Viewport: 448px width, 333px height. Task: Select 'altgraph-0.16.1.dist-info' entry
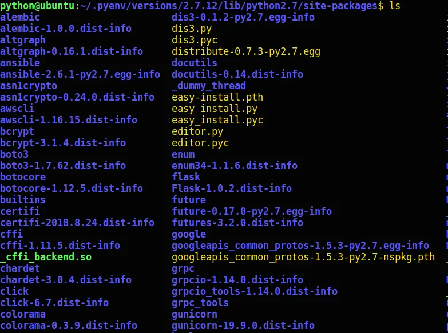click(x=72, y=51)
